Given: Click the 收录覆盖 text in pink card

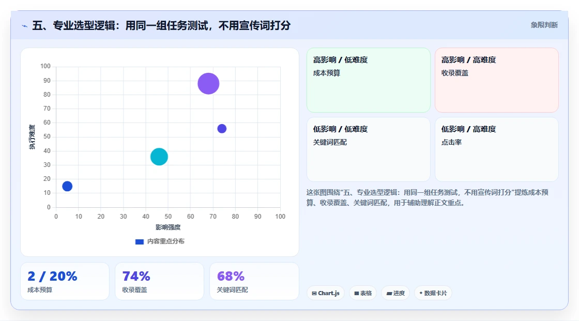Looking at the screenshot, I should point(454,73).
